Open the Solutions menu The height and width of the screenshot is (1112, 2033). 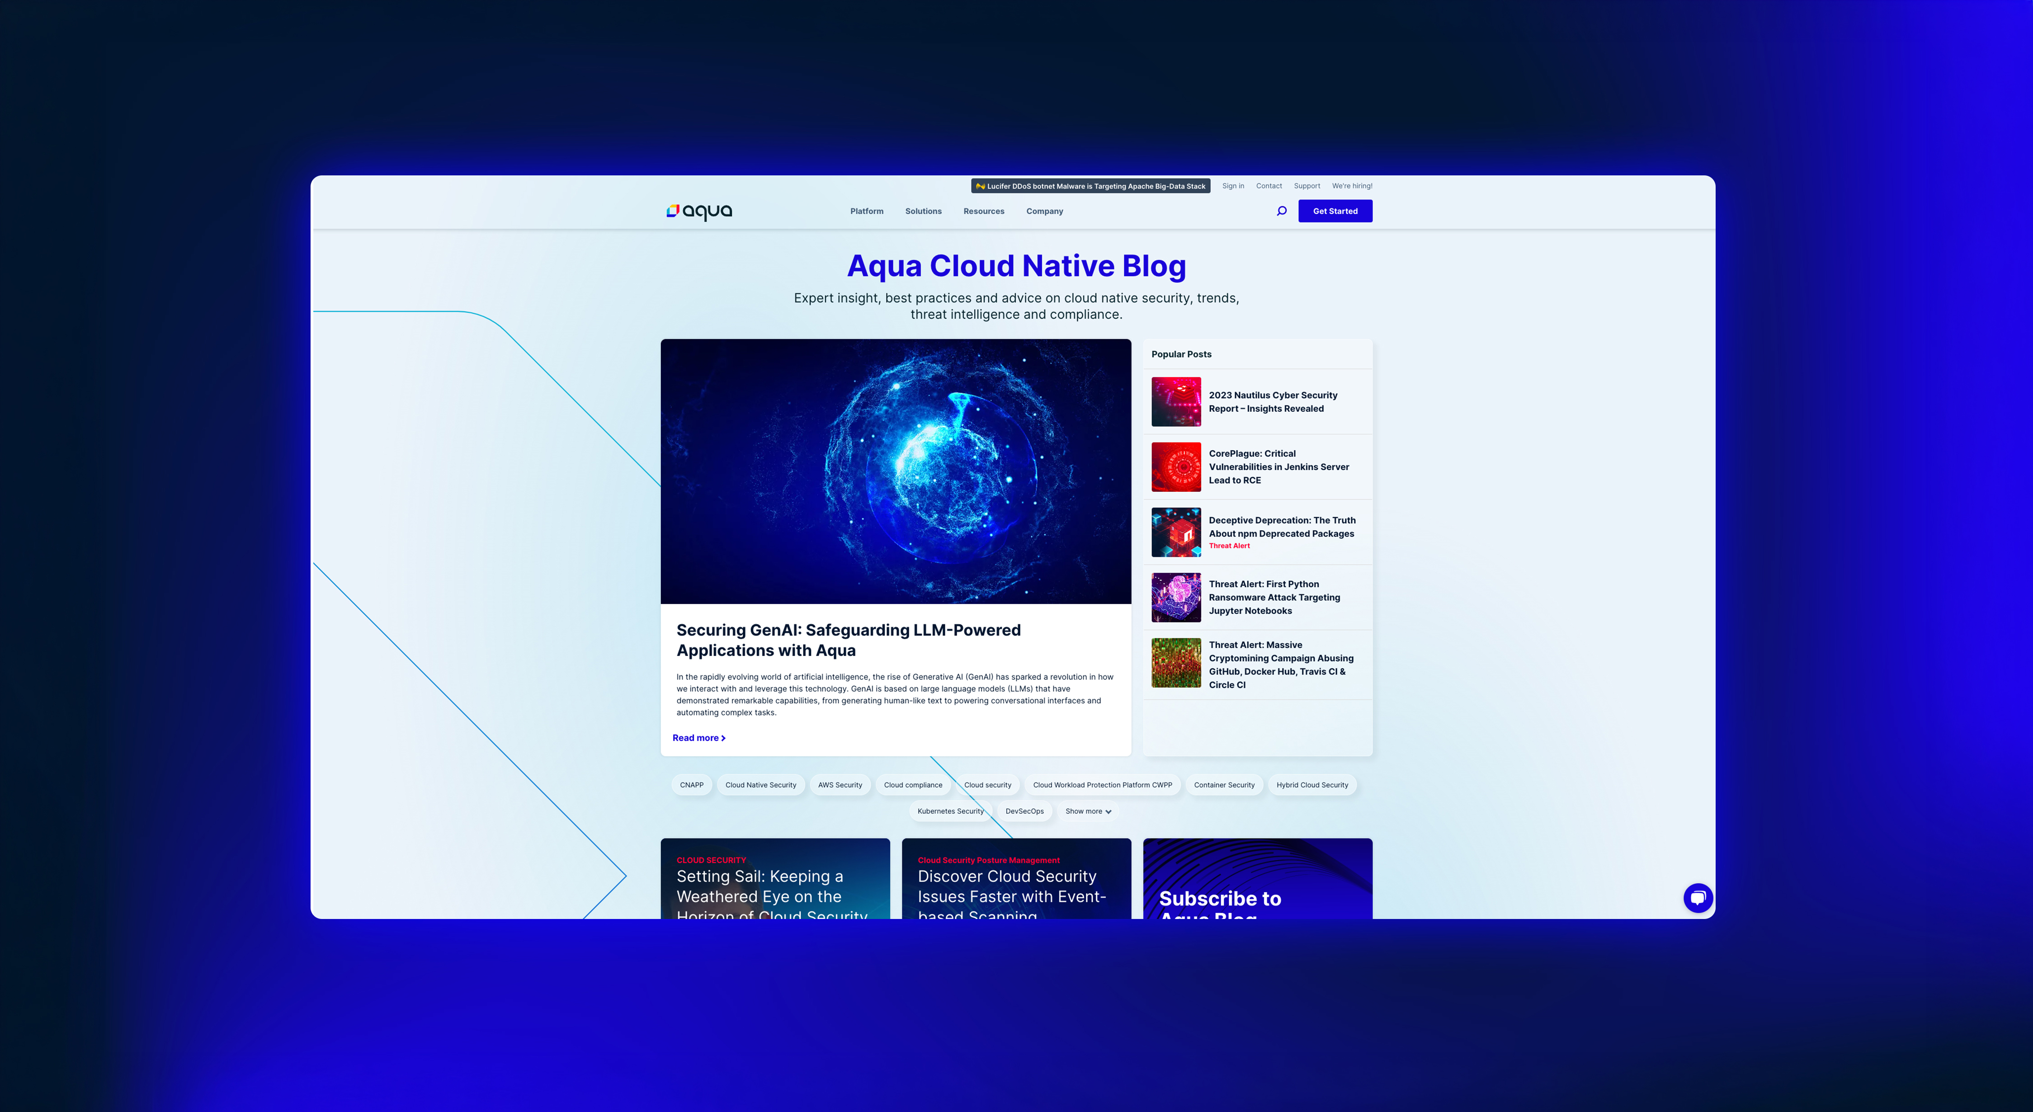coord(924,212)
